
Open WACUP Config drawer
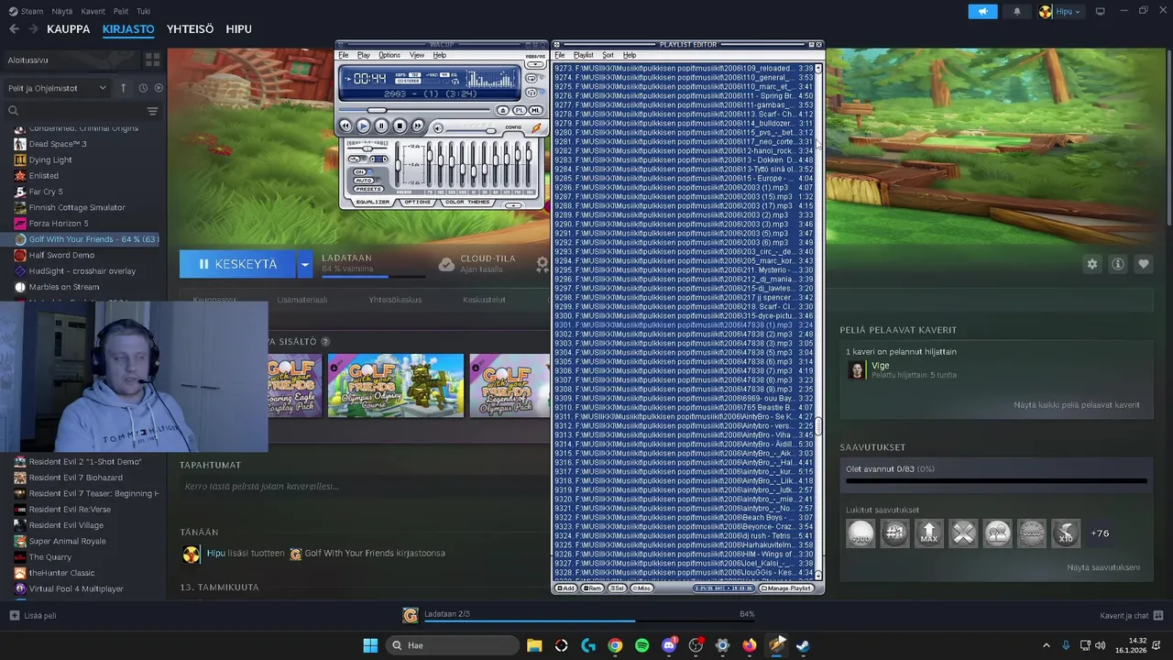click(x=513, y=127)
